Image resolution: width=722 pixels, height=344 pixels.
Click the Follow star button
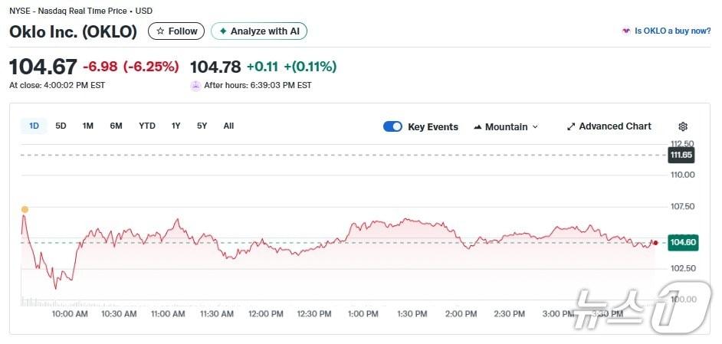(x=176, y=31)
